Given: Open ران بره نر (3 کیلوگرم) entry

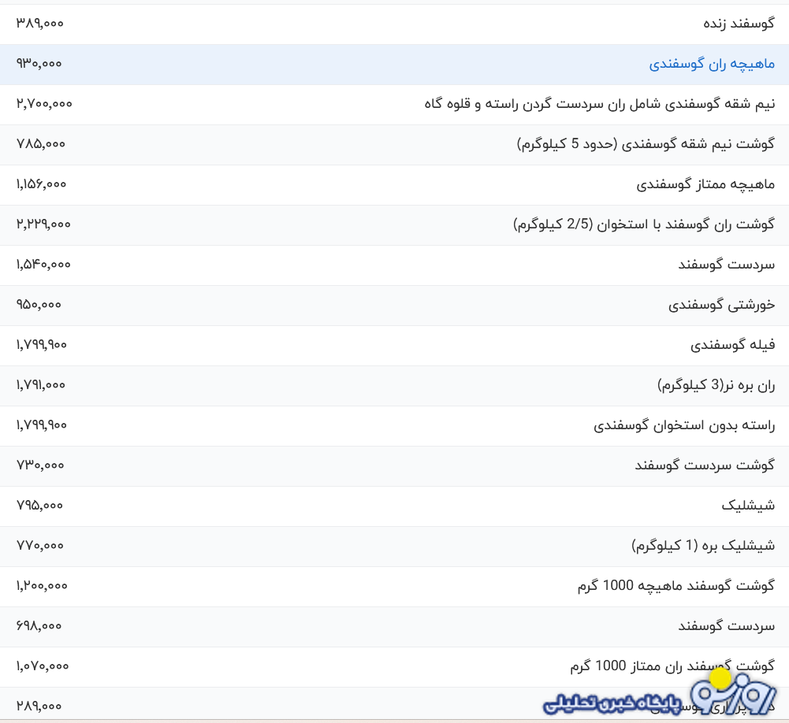Looking at the screenshot, I should coord(716,385).
